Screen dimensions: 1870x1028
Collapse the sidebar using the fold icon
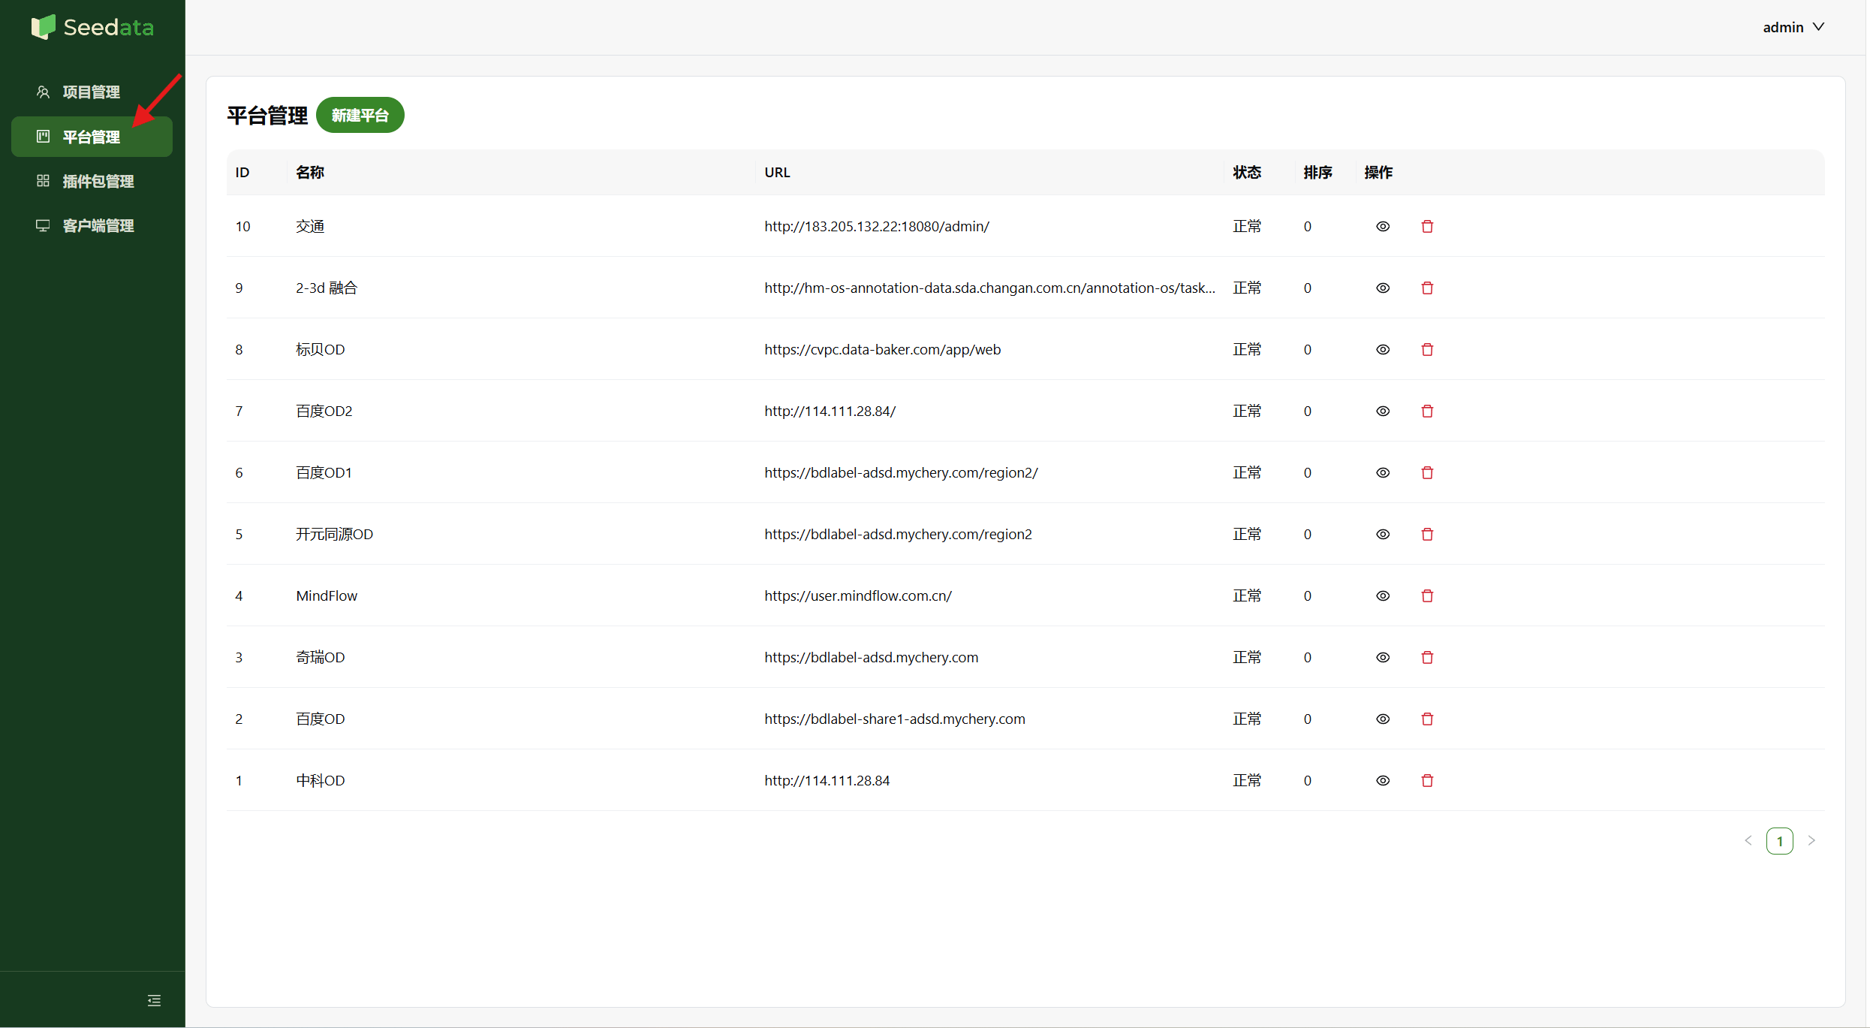(154, 1000)
